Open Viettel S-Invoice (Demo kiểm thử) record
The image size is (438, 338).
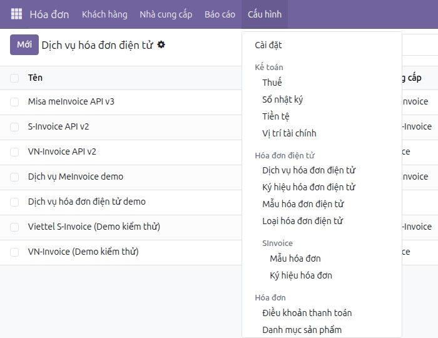coord(94,227)
